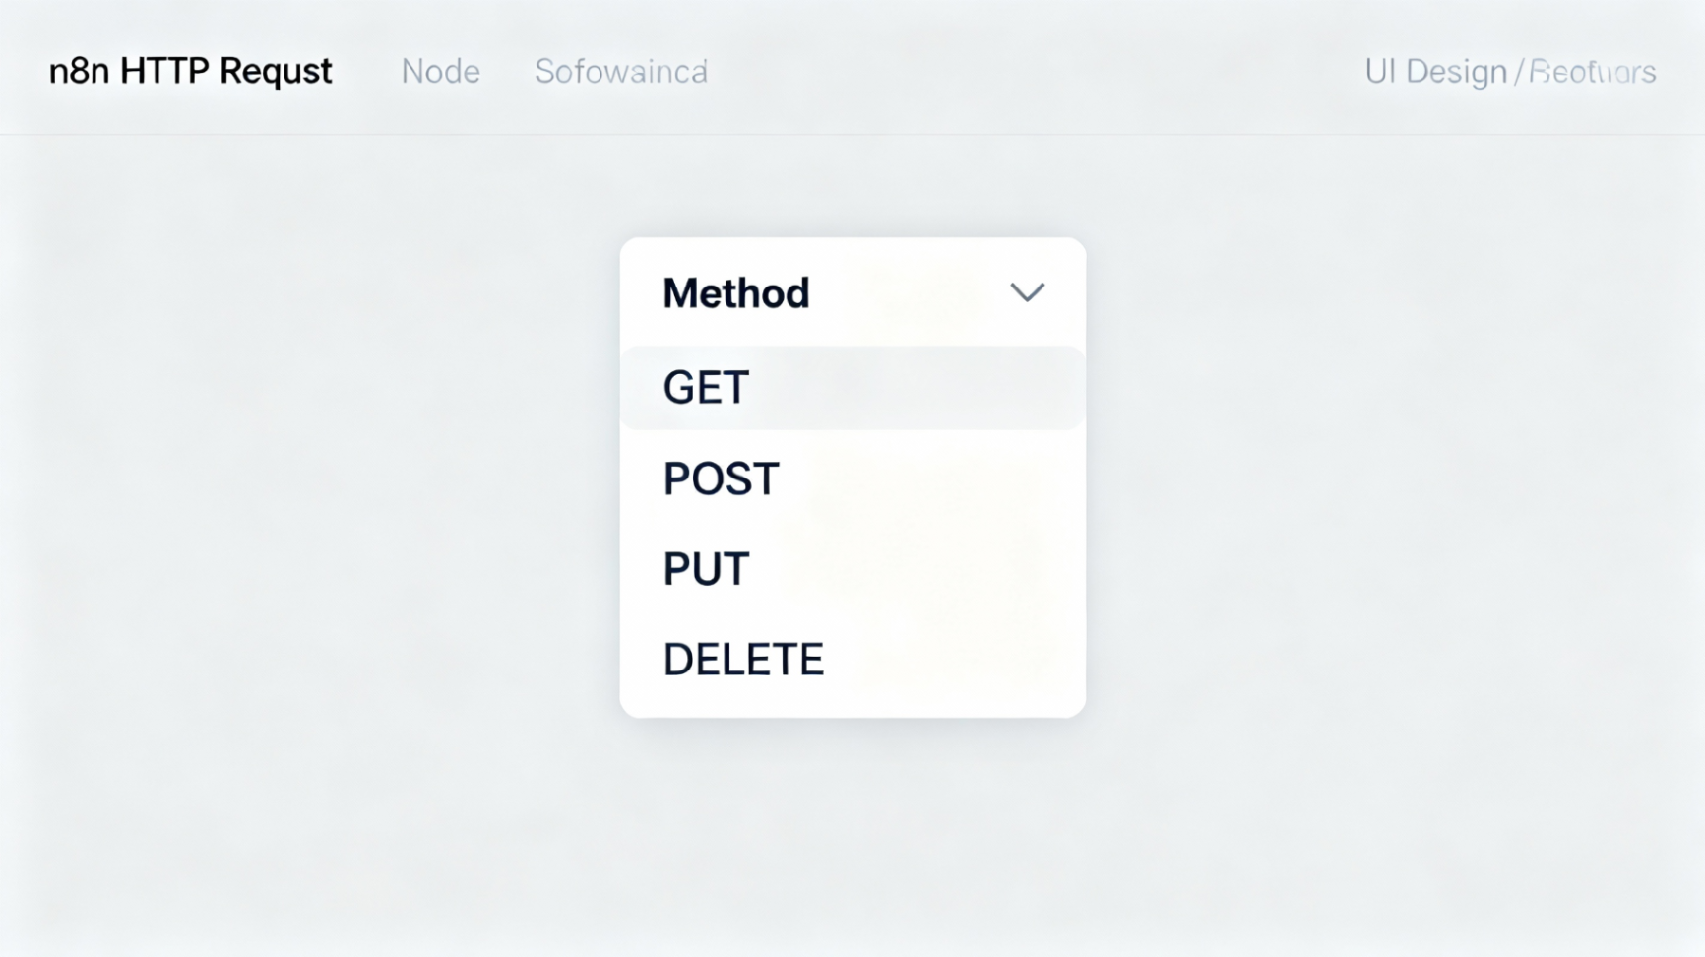Open the Reofuars breadcrumb link
This screenshot has height=957, width=1705.
coord(1592,71)
